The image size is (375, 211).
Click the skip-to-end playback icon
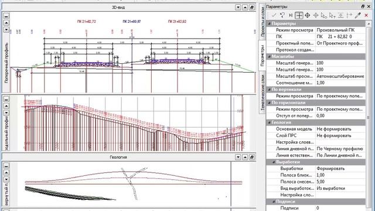(291, 15)
